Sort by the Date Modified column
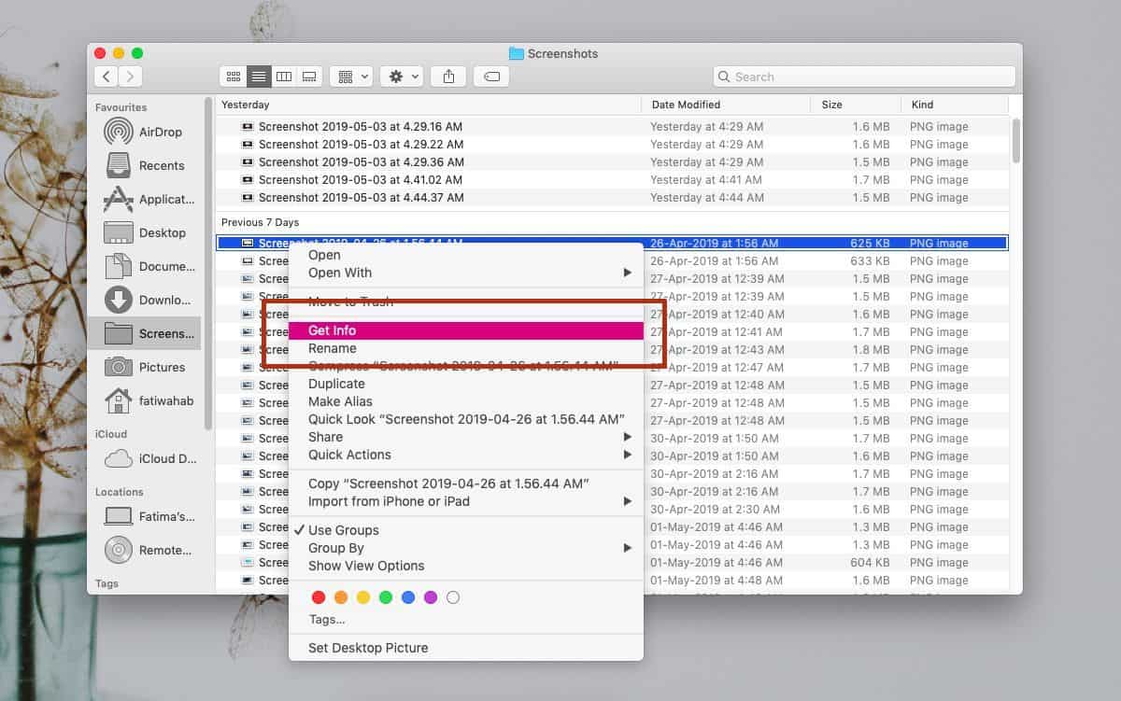This screenshot has width=1121, height=701. 726,105
